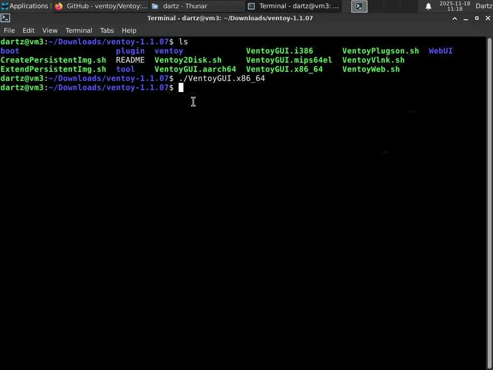
Task: Click 'CreatePersistentImg.sh' in listing
Action: tap(53, 60)
